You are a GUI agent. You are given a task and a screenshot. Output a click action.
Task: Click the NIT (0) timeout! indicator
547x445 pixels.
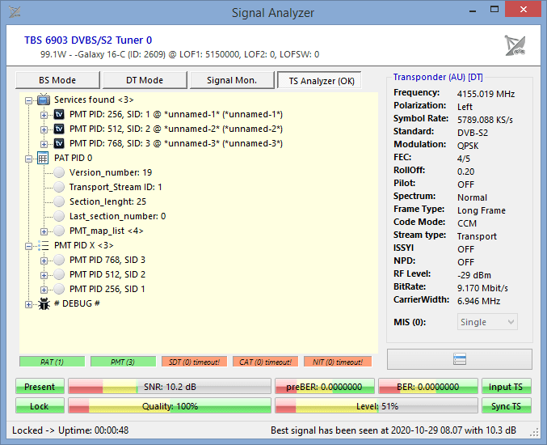pyautogui.click(x=338, y=362)
